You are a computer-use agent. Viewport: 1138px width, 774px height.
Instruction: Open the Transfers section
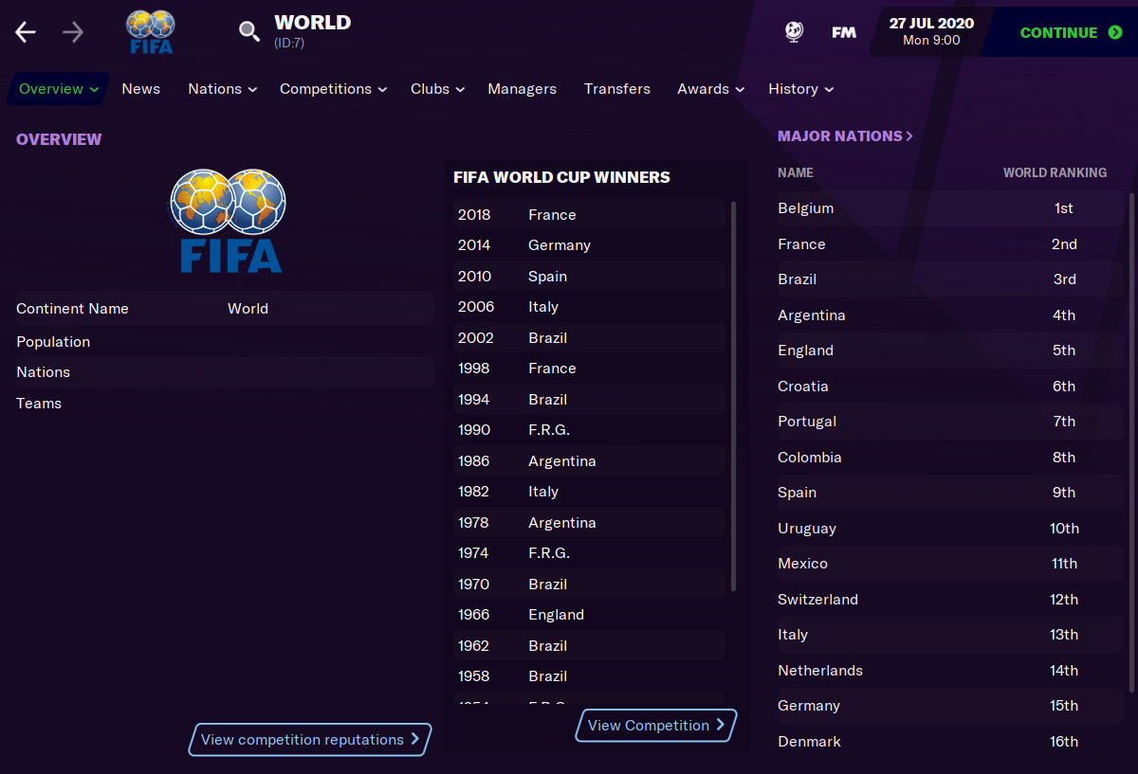(x=616, y=88)
